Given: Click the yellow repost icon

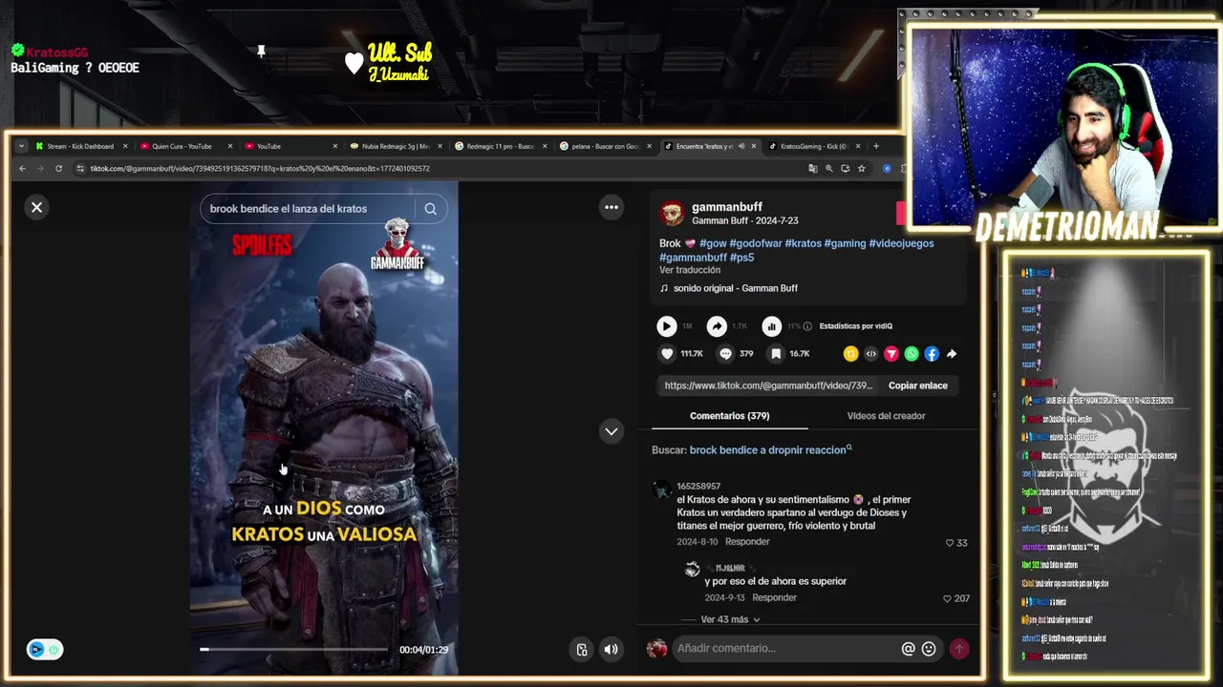Looking at the screenshot, I should (x=850, y=354).
